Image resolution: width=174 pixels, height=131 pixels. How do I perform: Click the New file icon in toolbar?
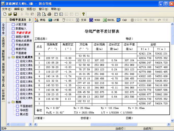coord(4,14)
